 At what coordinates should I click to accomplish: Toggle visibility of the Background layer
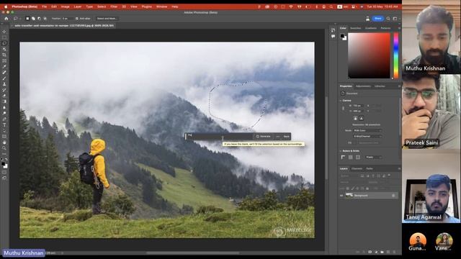341,196
